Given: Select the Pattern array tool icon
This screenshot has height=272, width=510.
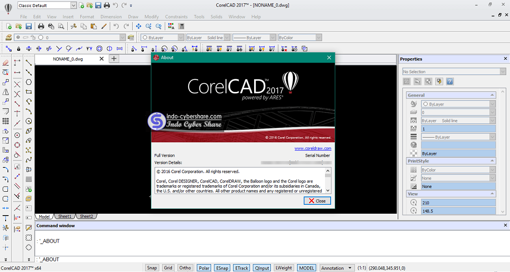Looking at the screenshot, I should point(6,121).
